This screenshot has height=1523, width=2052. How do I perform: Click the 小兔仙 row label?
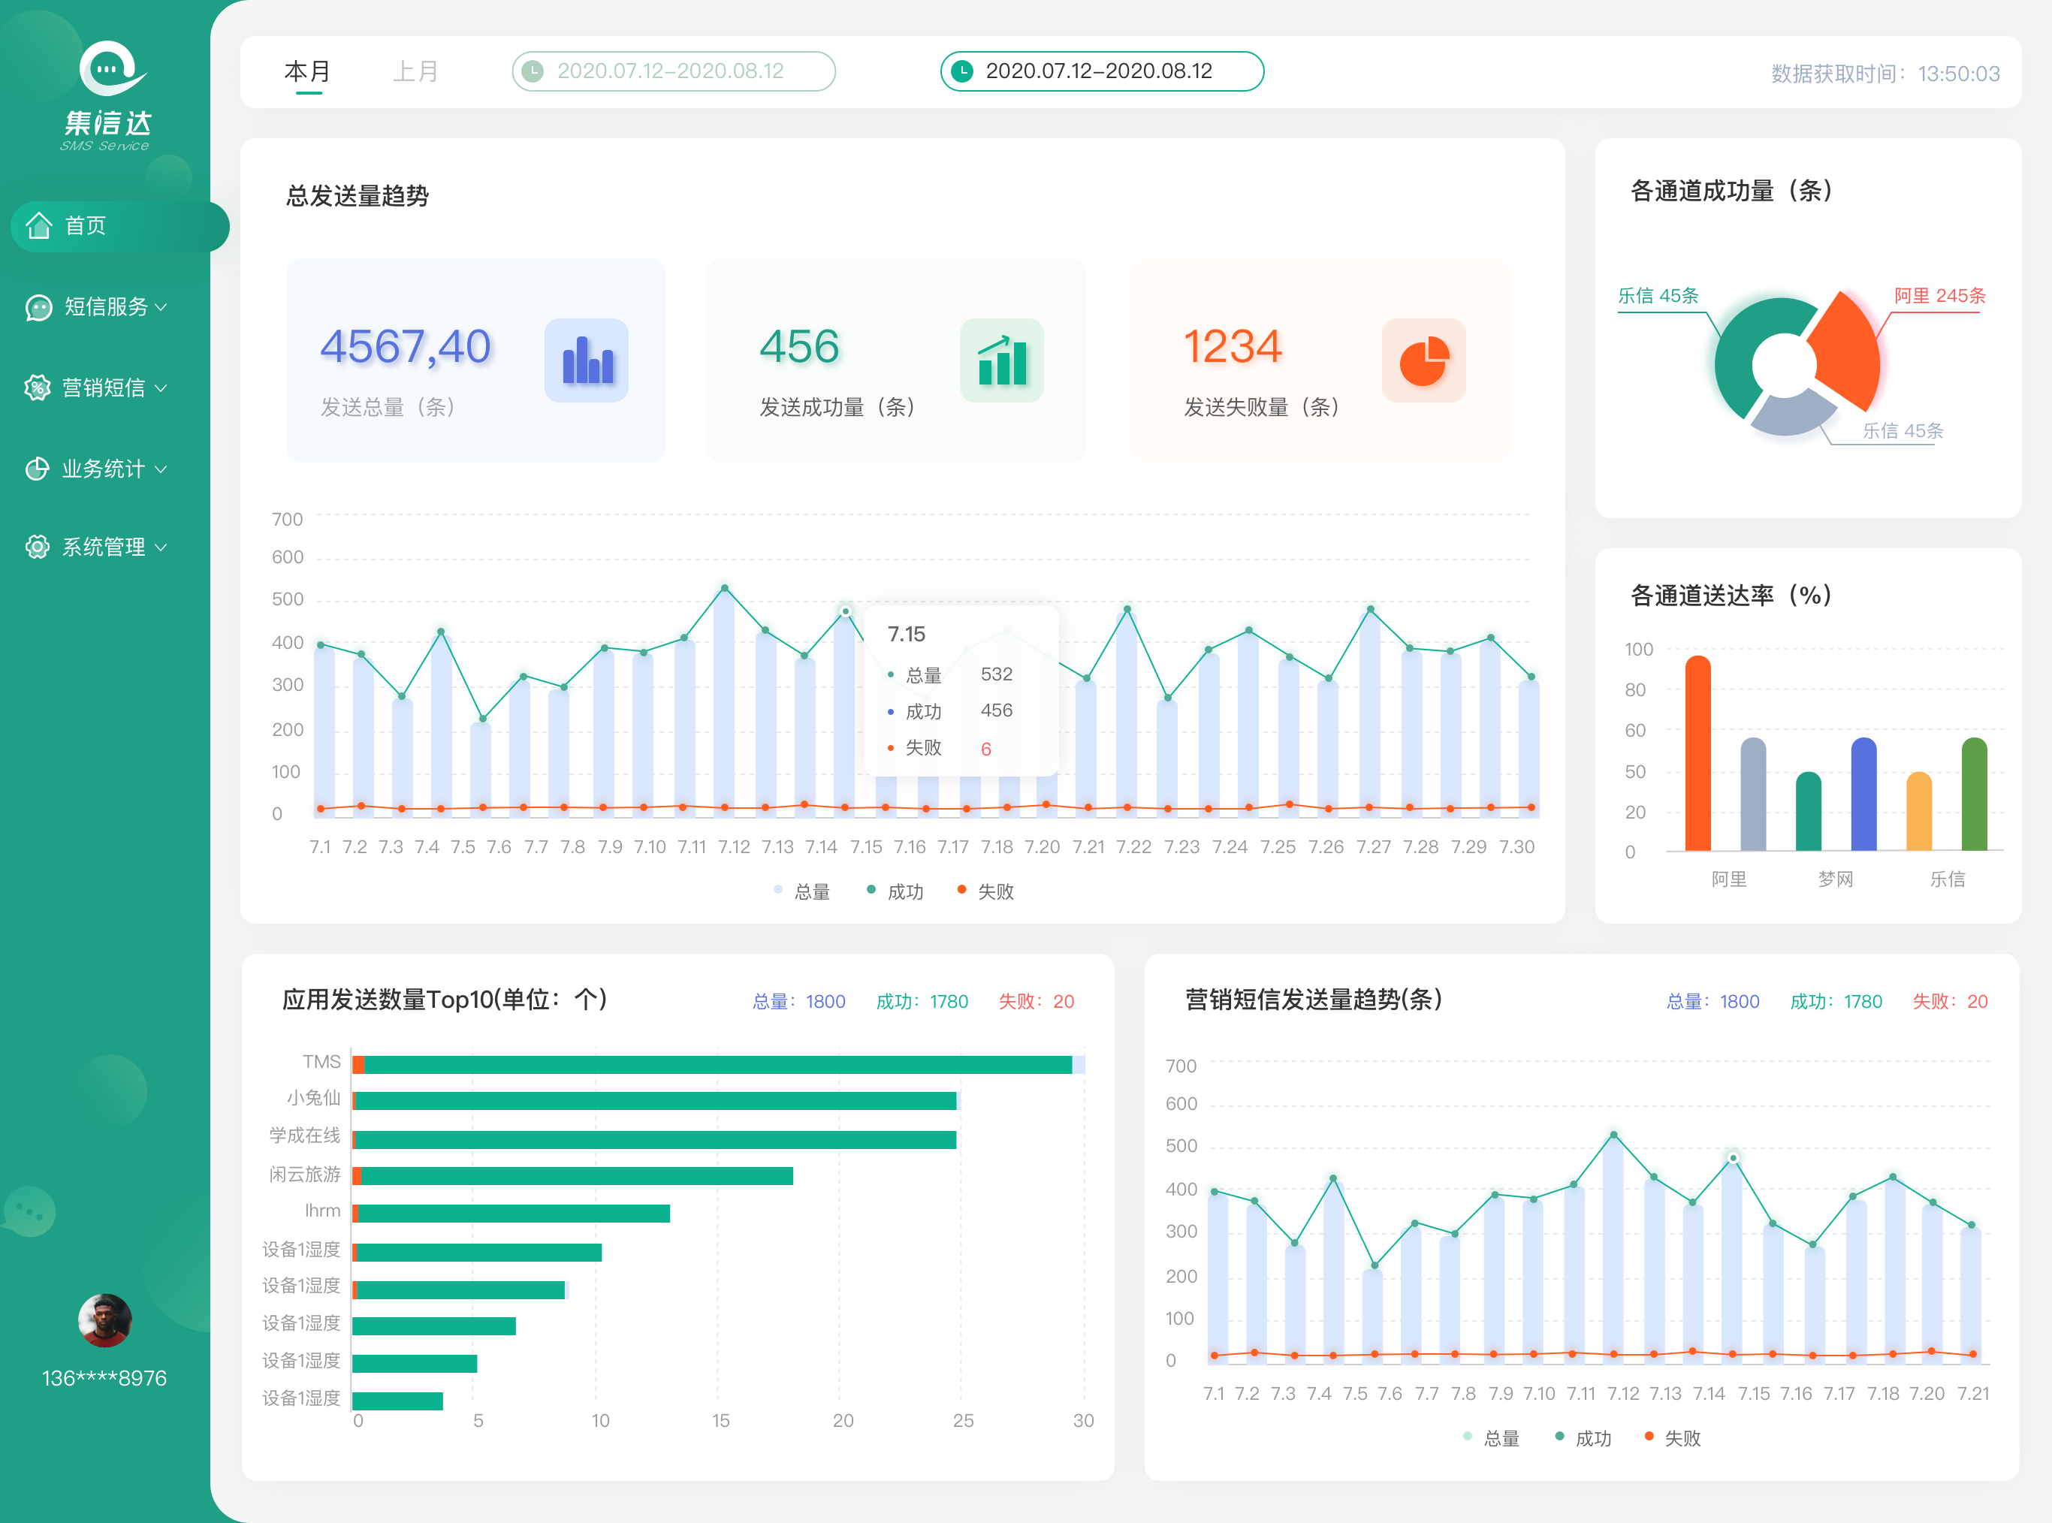pos(313,1098)
